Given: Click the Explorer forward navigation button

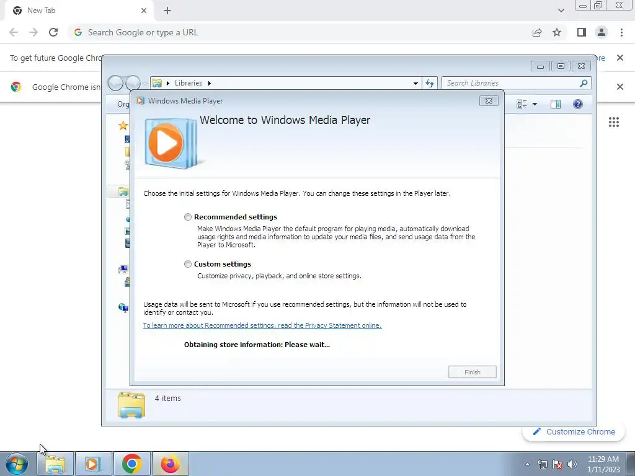Looking at the screenshot, I should (133, 83).
